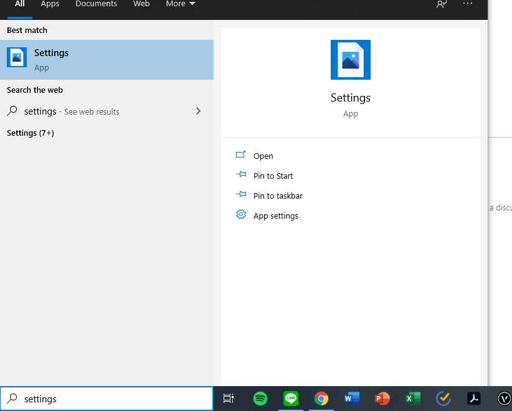Expand the Settings (7+) results group
The width and height of the screenshot is (512, 411).
coord(30,133)
